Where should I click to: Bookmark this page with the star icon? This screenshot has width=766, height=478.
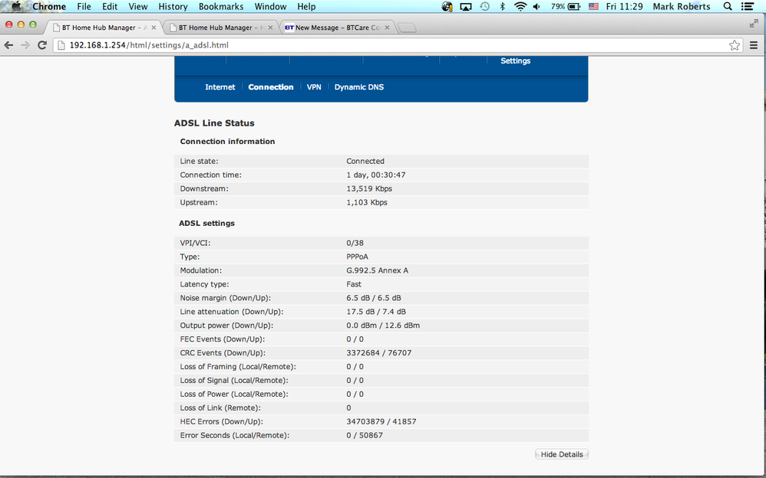coord(735,45)
